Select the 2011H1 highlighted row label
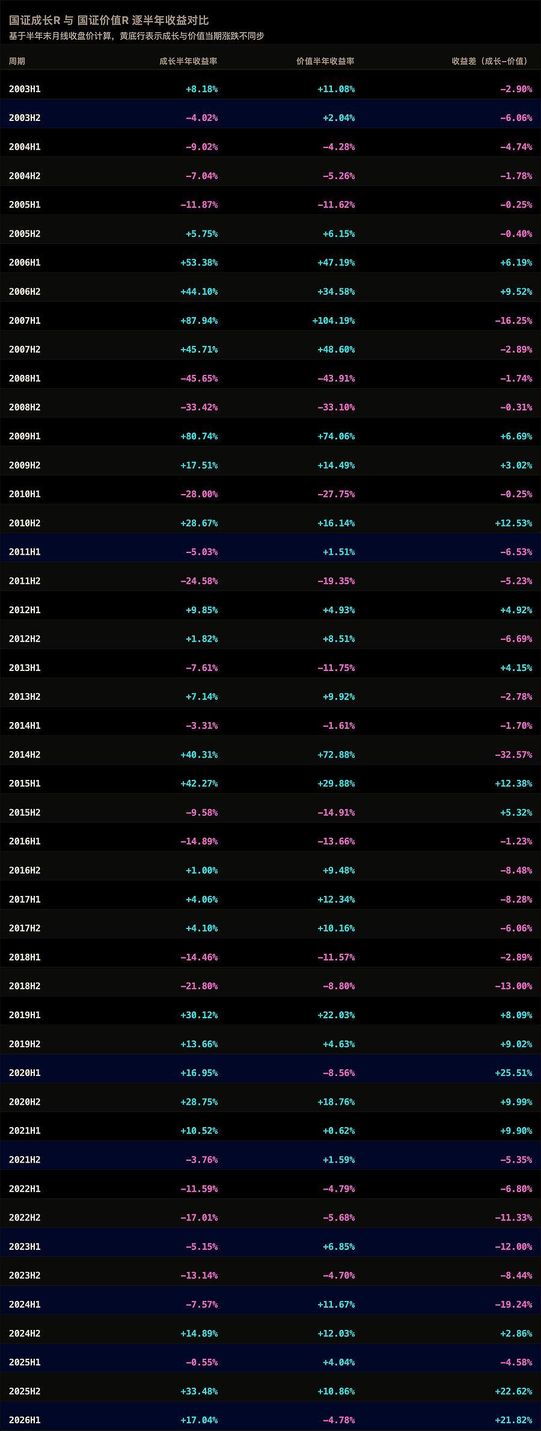 click(25, 552)
